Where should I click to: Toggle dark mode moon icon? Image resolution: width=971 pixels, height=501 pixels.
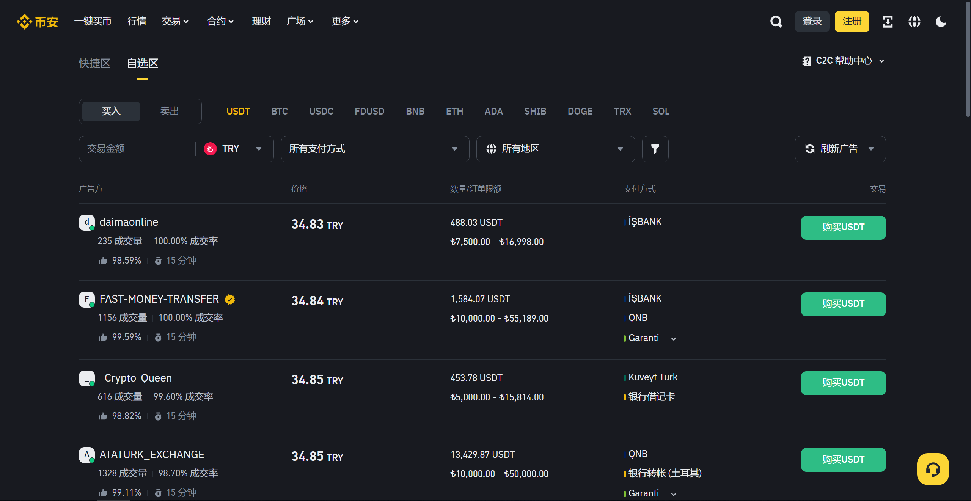coord(941,22)
